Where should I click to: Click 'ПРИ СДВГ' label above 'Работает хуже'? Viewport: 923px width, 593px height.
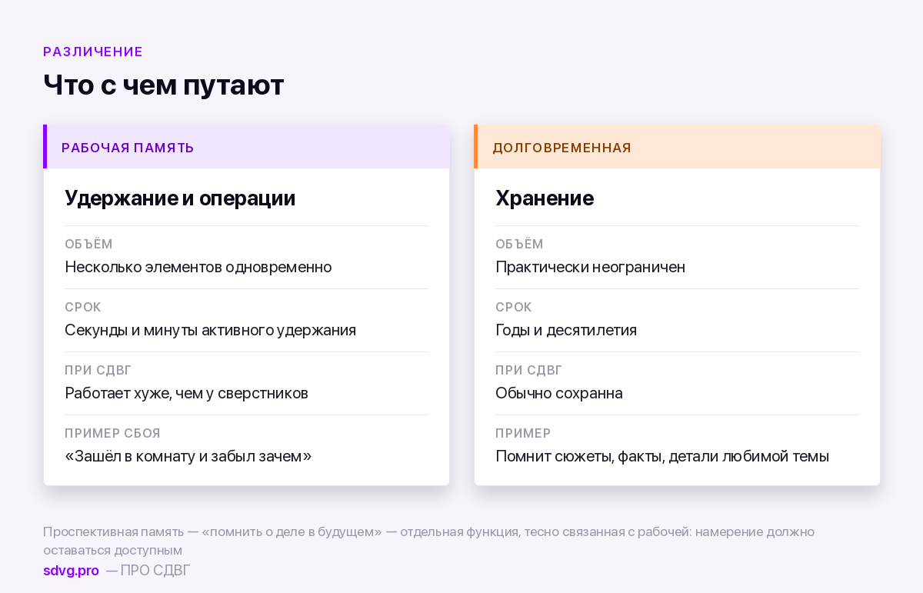98,371
